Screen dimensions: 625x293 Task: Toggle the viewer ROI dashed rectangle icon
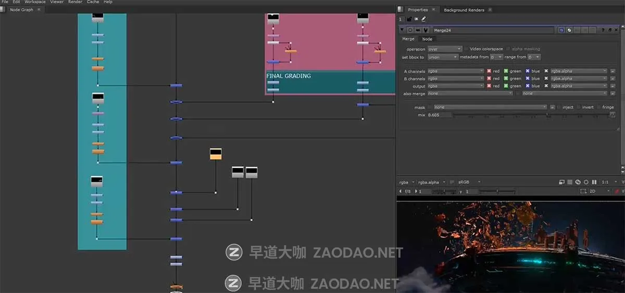(x=583, y=192)
